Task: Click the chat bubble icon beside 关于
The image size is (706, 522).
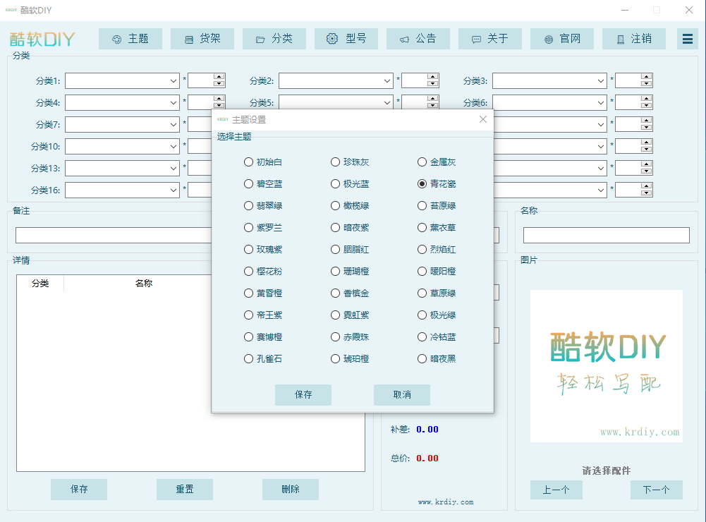Action: click(476, 40)
